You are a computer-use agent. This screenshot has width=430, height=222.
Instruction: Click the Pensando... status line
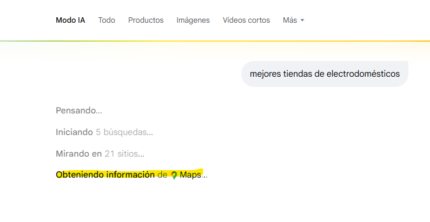(79, 111)
